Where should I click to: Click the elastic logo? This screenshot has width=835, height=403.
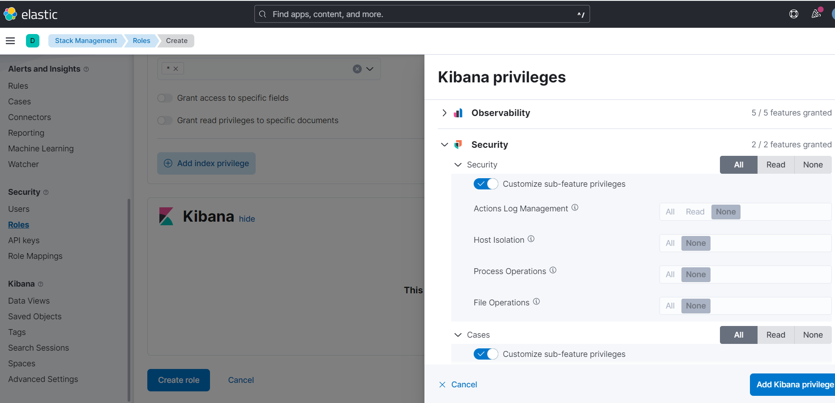click(x=30, y=14)
